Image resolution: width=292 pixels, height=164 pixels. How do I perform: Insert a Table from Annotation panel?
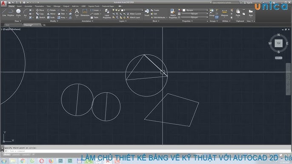point(94,17)
